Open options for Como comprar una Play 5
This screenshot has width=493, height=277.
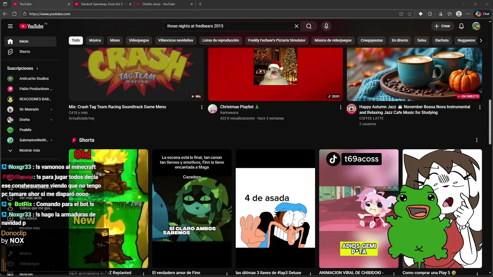pyautogui.click(x=477, y=274)
